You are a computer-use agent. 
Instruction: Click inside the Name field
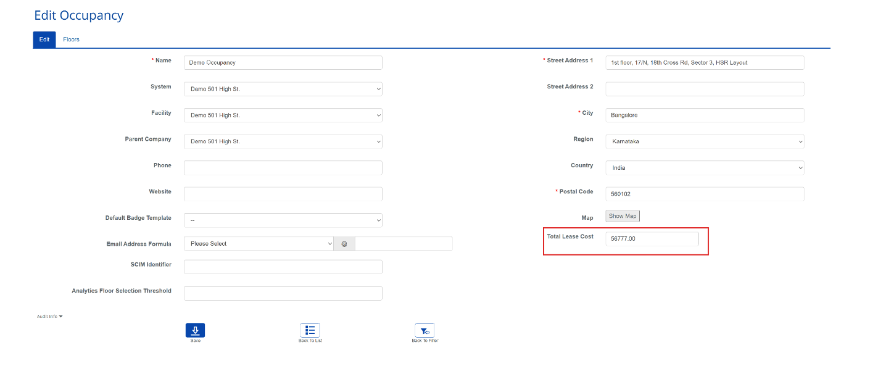coord(283,62)
